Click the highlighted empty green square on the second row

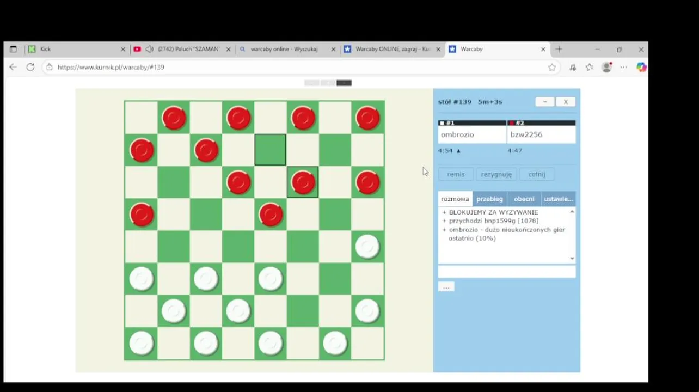point(271,150)
